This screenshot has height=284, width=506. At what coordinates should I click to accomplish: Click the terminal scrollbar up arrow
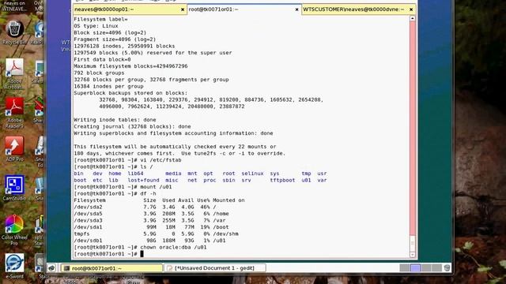point(413,18)
